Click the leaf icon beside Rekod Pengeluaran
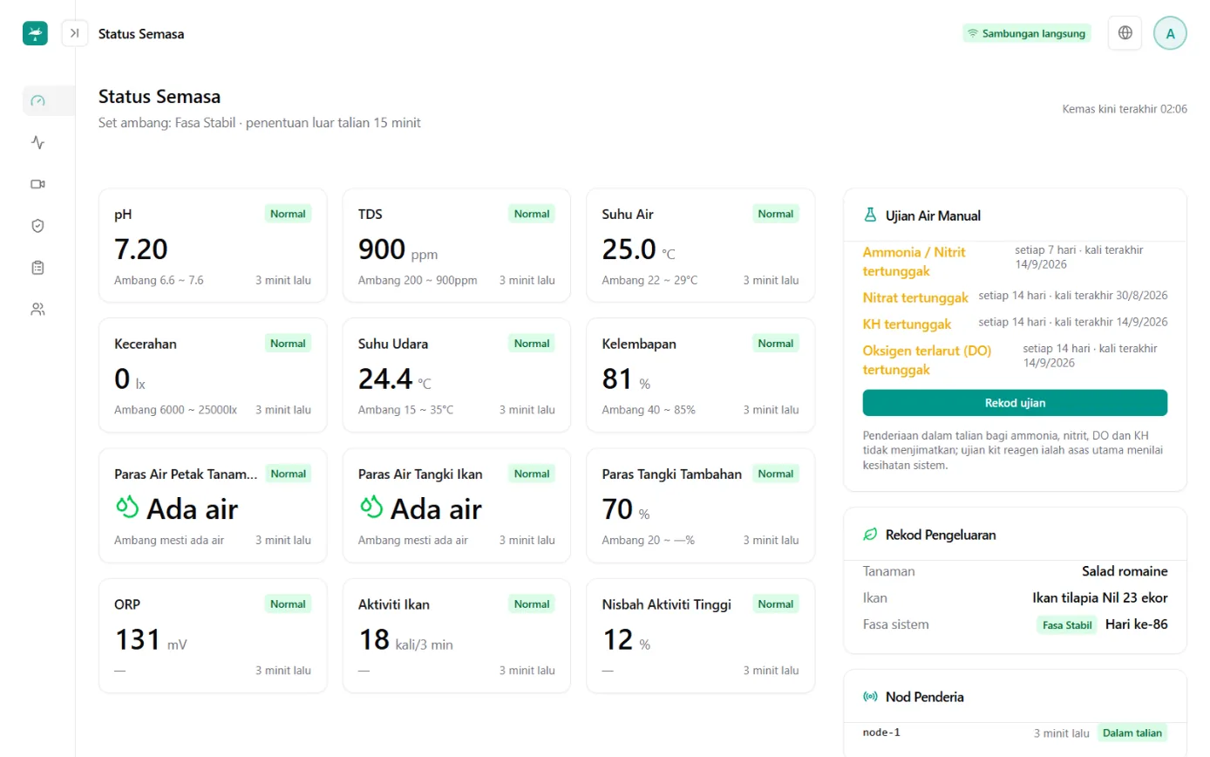This screenshot has height=757, width=1210. pyautogui.click(x=870, y=535)
